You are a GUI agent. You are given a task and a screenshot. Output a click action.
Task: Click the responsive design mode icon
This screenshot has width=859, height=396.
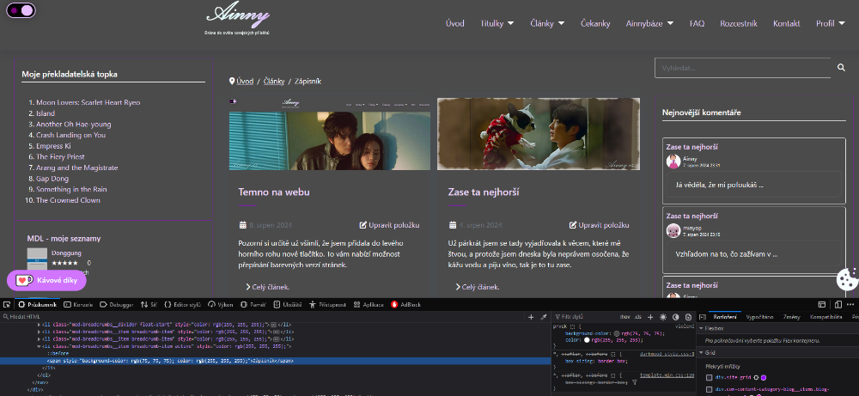[838, 305]
